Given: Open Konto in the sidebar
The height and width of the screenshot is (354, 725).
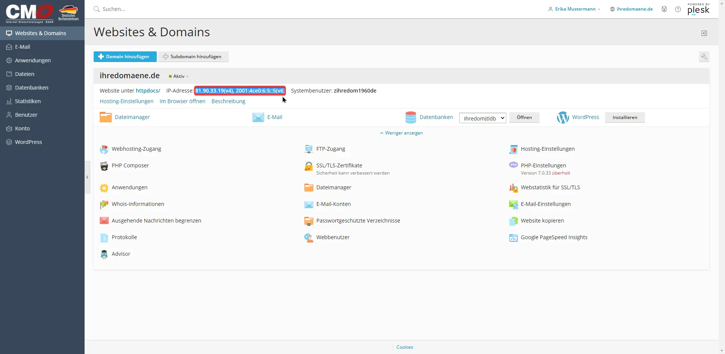Looking at the screenshot, I should tap(42, 128).
